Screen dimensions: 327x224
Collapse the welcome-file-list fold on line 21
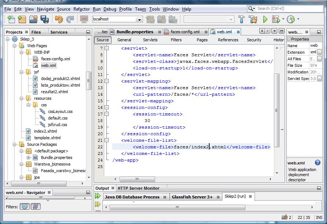click(x=106, y=140)
